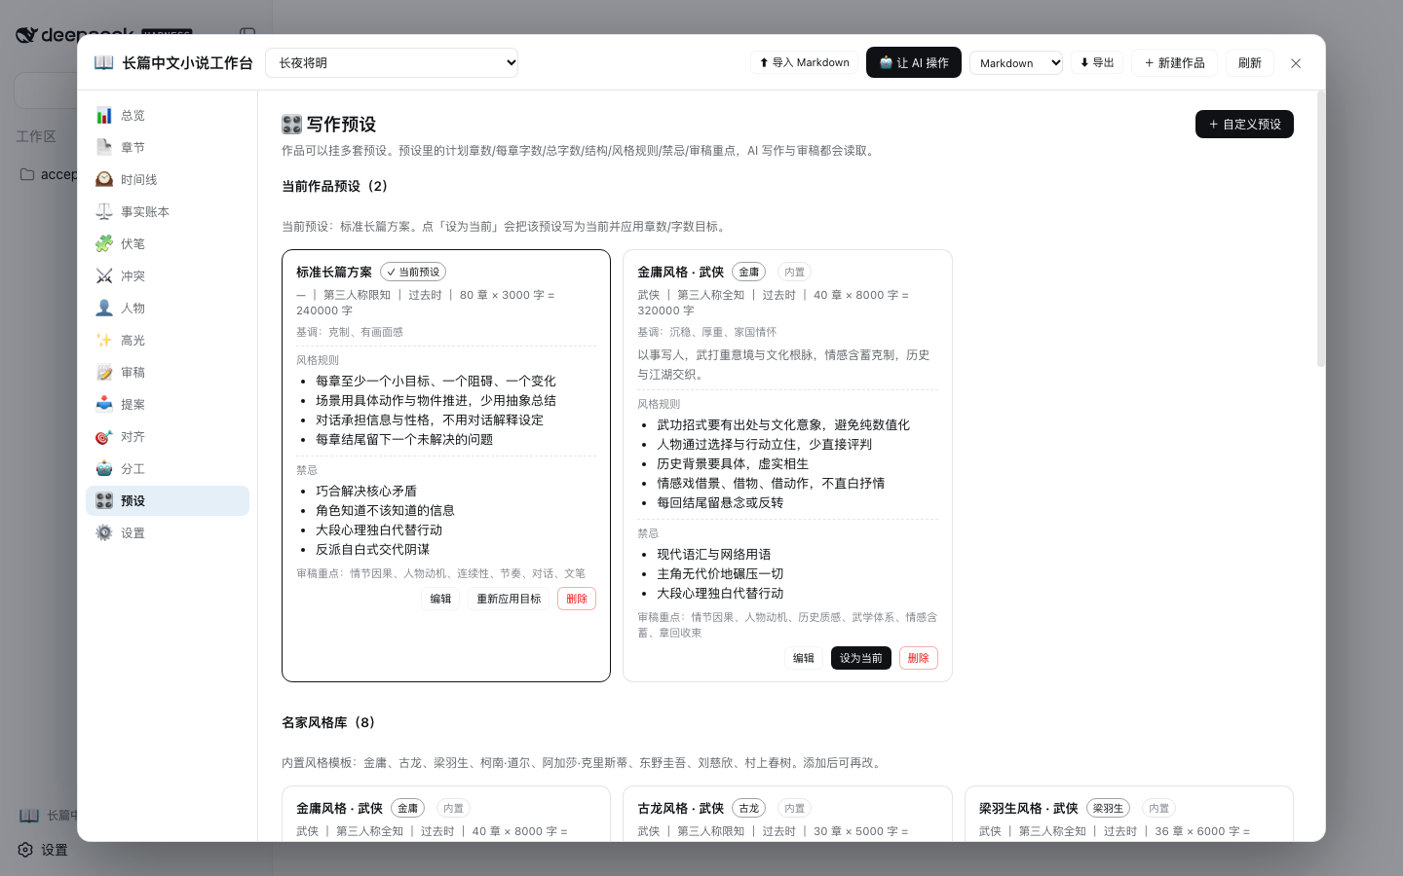This screenshot has height=876, width=1403.
Task: Click the folder icon in background workspace
Action: [27, 174]
